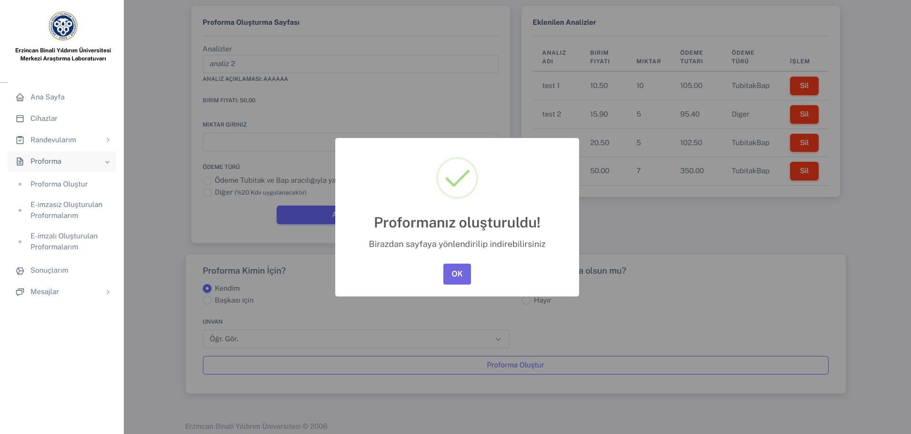
Task: Click the Proforma document icon
Action: (20, 161)
